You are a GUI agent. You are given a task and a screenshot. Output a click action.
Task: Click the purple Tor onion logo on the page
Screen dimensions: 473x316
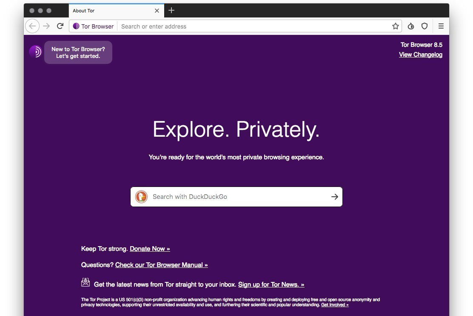(x=35, y=52)
